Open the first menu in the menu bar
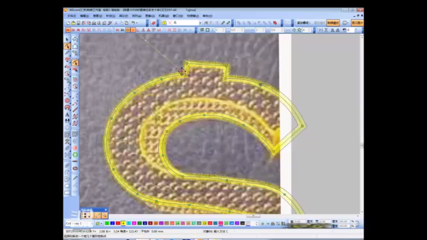 pos(71,16)
